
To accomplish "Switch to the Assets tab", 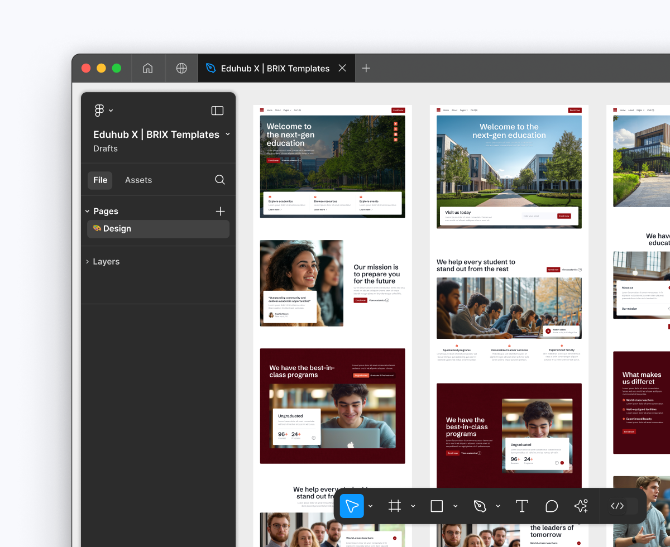I will pyautogui.click(x=137, y=180).
